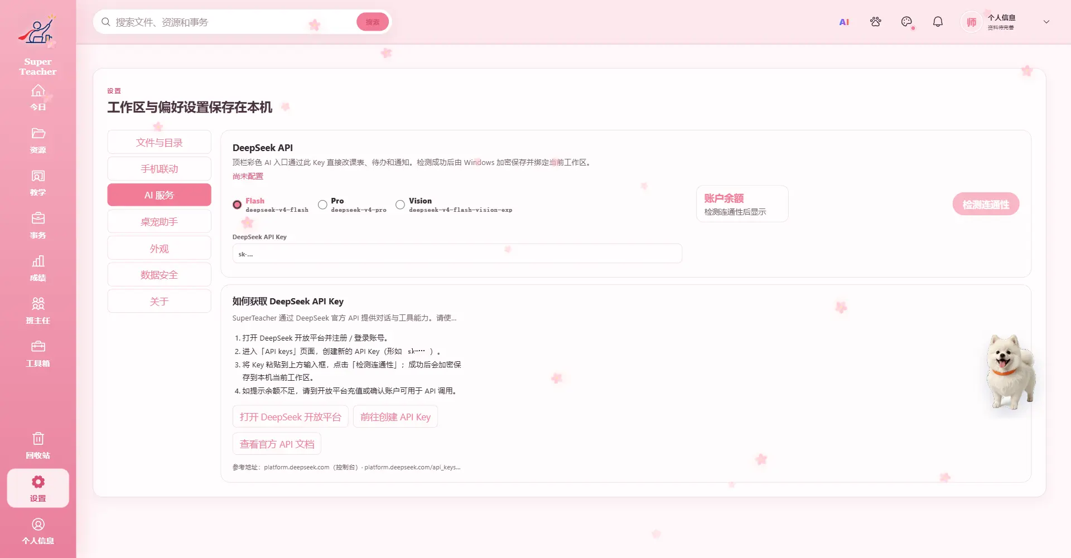Click the pink 搜索 button
1071x558 pixels.
coord(373,22)
